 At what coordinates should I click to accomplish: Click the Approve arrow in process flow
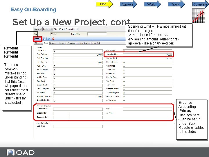click(129, 4)
